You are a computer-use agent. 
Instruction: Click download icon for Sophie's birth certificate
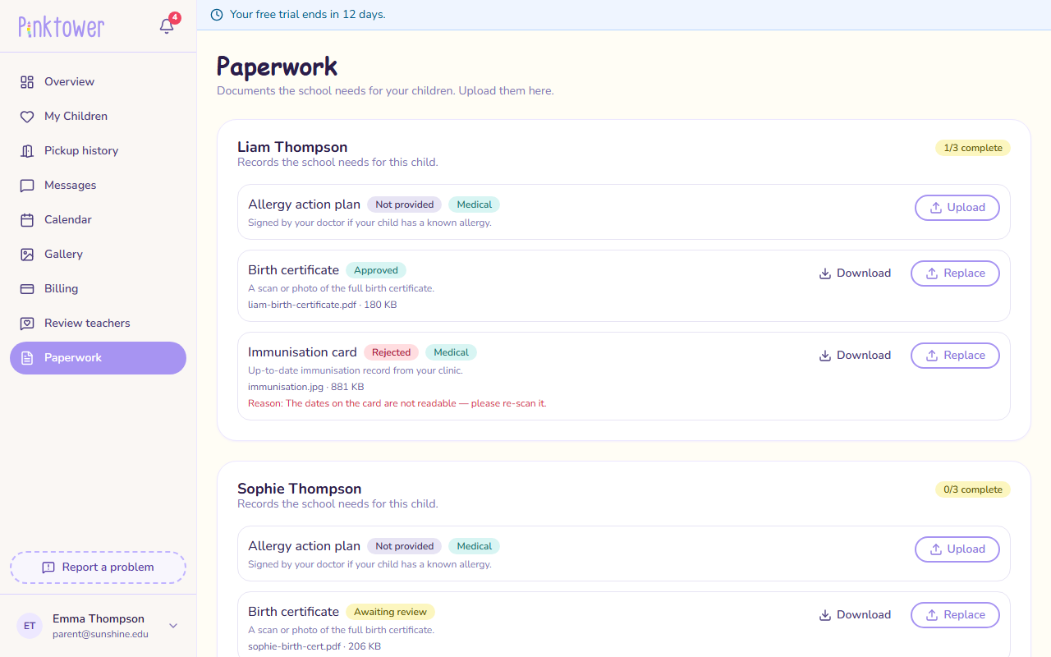click(x=825, y=615)
